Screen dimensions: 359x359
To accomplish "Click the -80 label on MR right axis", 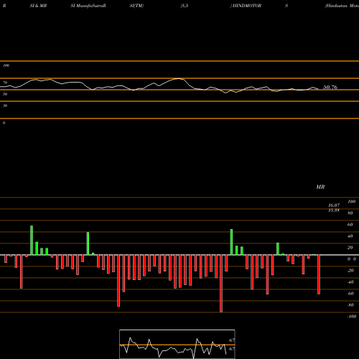I will point(350,305).
